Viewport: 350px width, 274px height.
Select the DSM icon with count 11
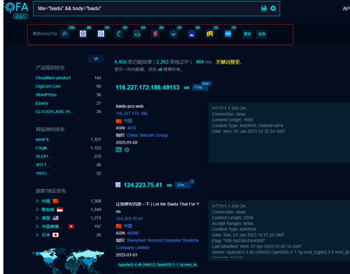[228, 34]
